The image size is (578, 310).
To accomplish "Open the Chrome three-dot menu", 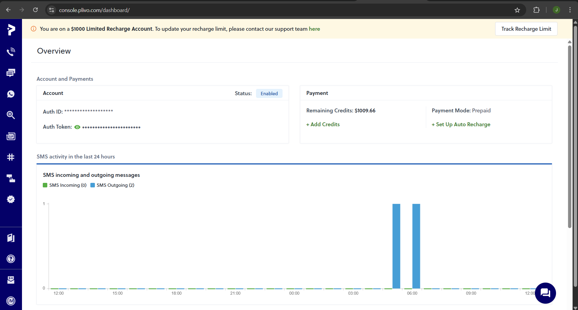I will (x=570, y=10).
